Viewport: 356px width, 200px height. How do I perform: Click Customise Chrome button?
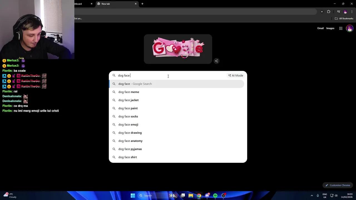tap(338, 185)
